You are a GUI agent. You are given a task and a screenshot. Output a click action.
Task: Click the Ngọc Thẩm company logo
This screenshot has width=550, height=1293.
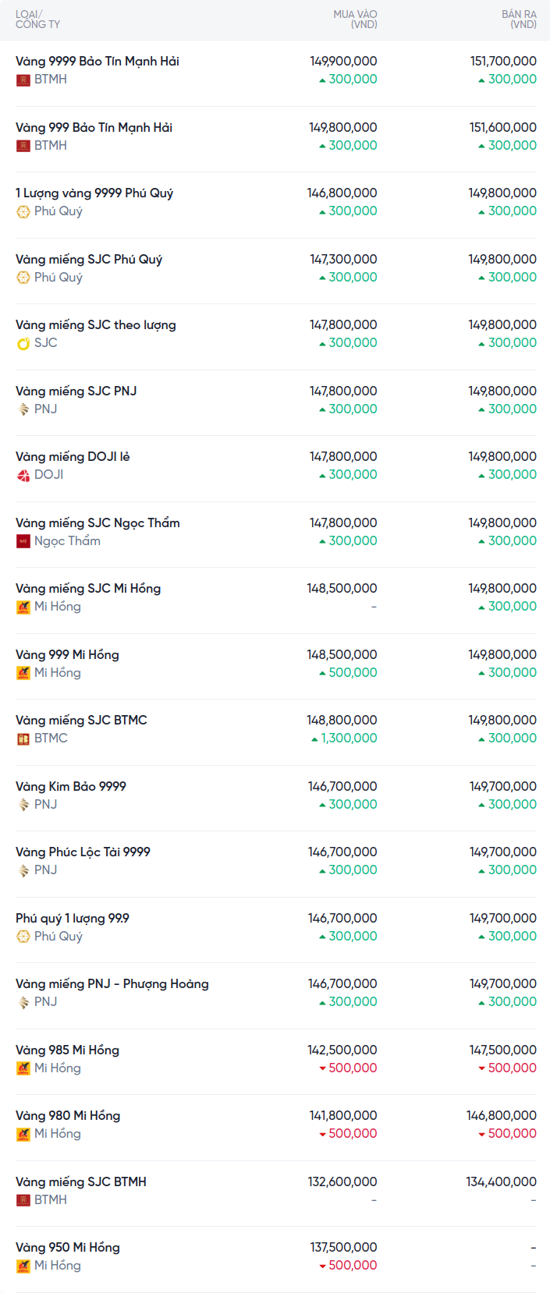(x=23, y=541)
